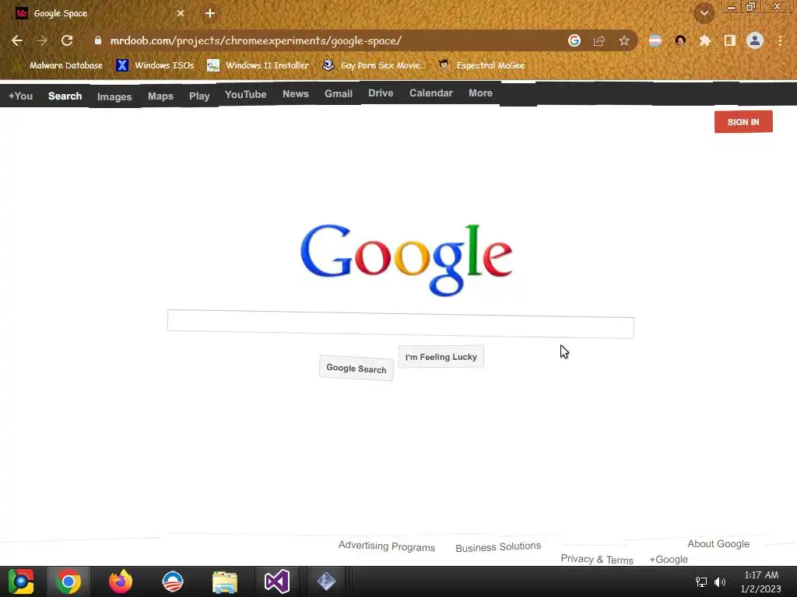Click I'm Feeling Lucky button
The image size is (797, 597).
(441, 357)
